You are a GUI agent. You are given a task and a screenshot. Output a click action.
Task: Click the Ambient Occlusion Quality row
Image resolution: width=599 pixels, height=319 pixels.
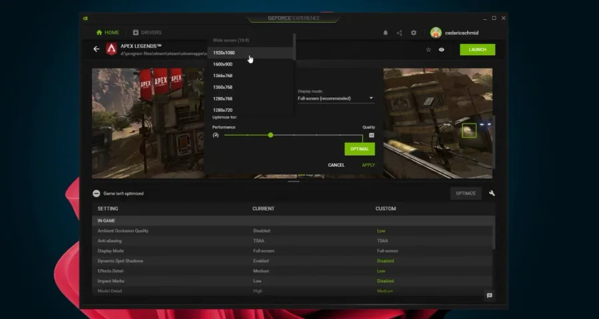pos(294,231)
